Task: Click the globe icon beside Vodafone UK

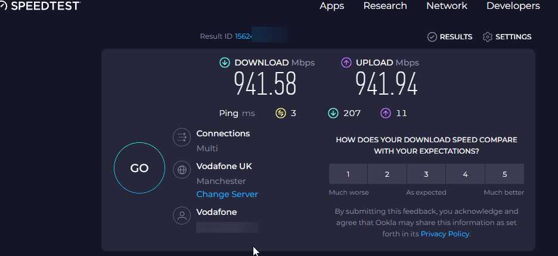Action: click(x=182, y=170)
